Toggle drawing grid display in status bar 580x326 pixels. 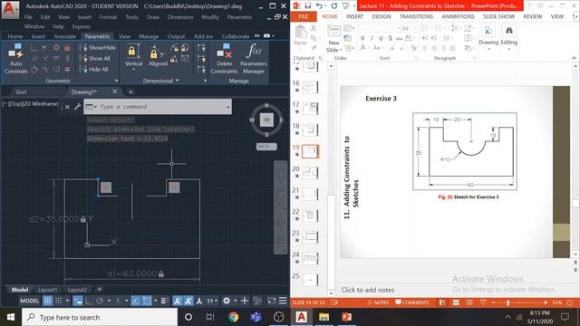47,301
